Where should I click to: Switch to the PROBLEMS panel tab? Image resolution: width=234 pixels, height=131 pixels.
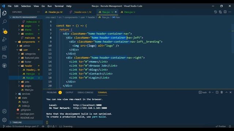[x=52, y=92]
